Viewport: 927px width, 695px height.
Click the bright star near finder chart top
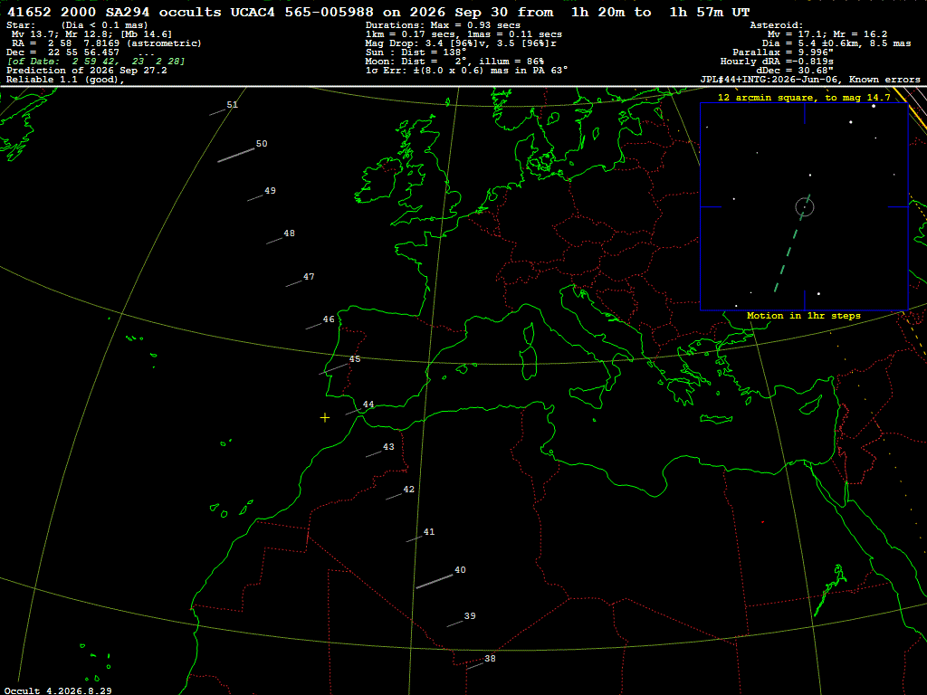pos(874,106)
